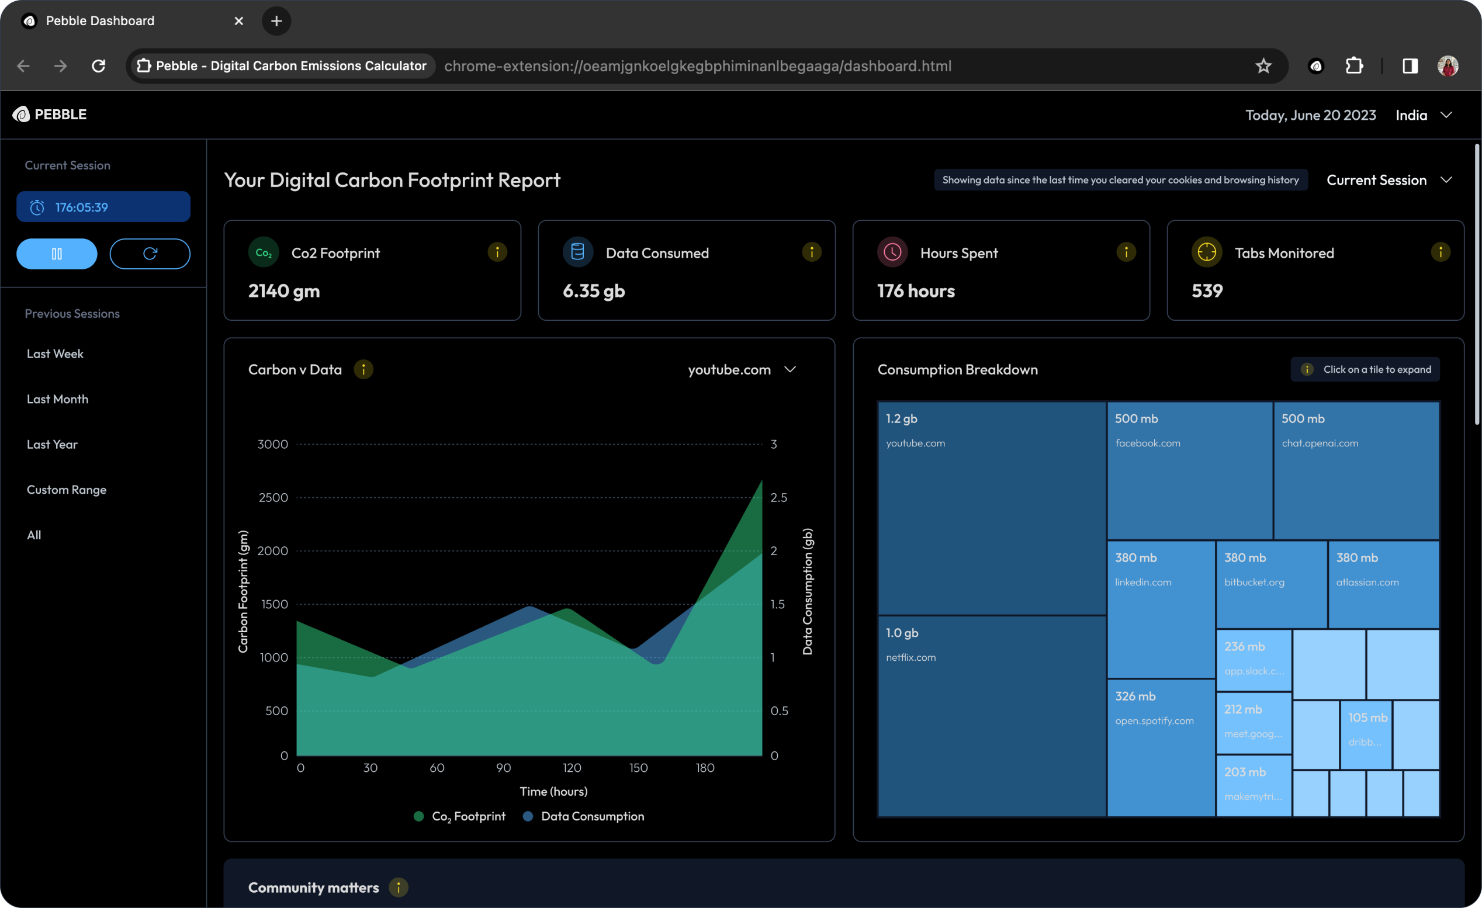Expand the India country dropdown
This screenshot has width=1482, height=908.
coord(1424,115)
